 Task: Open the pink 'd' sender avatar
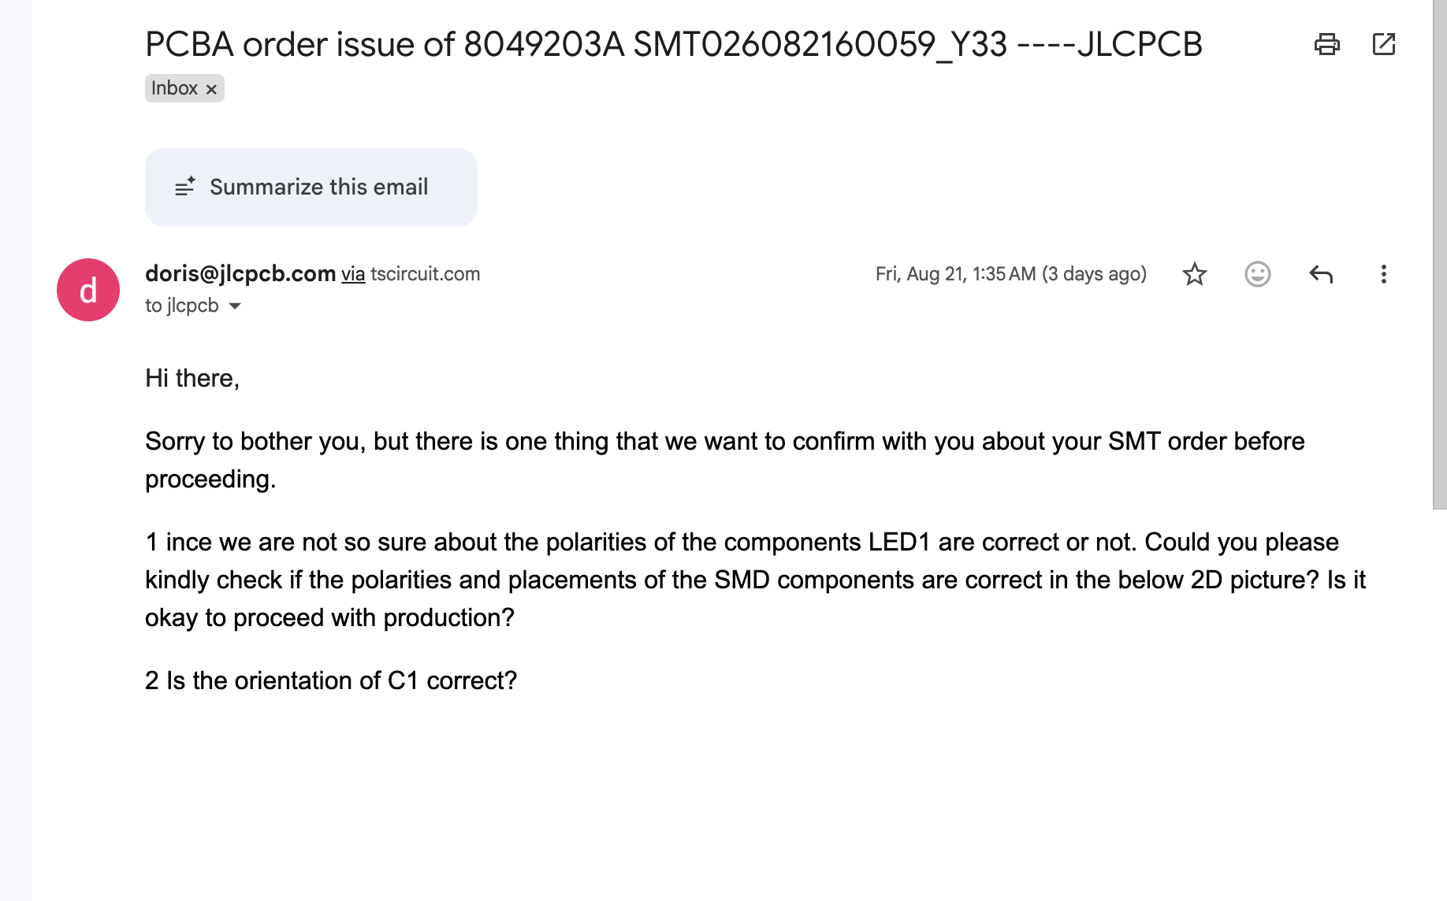pos(88,290)
